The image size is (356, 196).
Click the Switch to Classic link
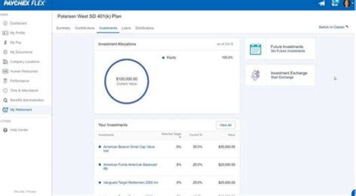pos(331,27)
